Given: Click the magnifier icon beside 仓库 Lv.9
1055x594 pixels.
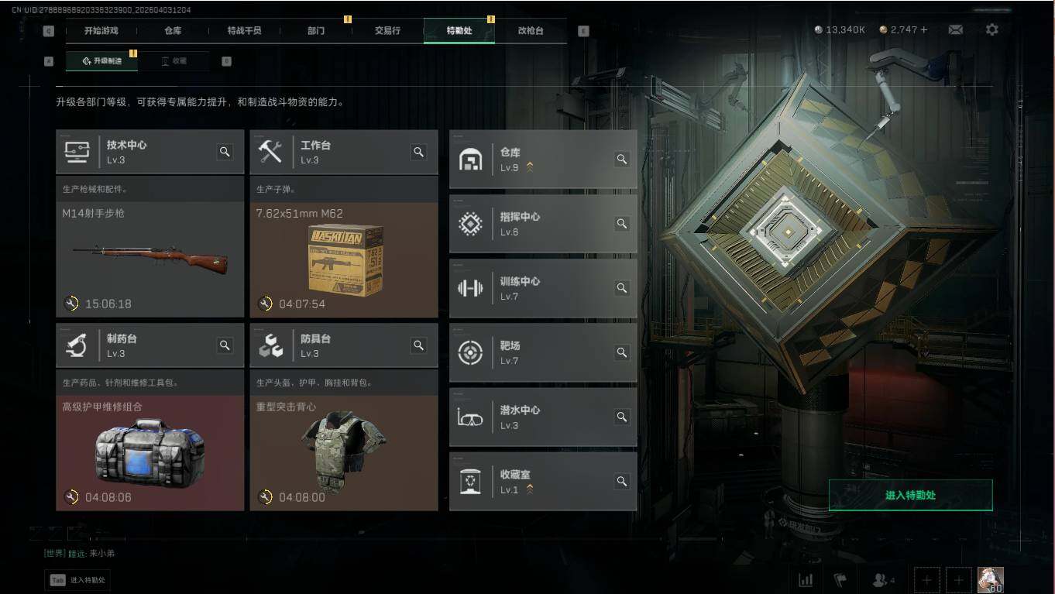Looking at the screenshot, I should (x=621, y=159).
